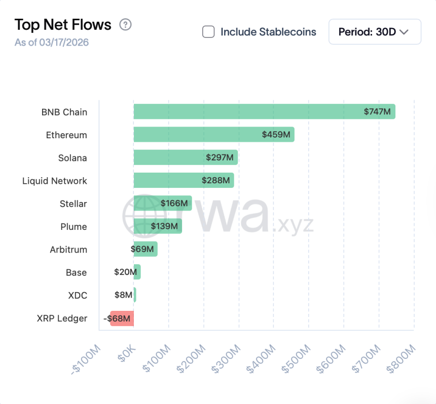Viewport: 436px width, 404px height.
Task: Click the Stellar axis label
Action: tap(73, 204)
